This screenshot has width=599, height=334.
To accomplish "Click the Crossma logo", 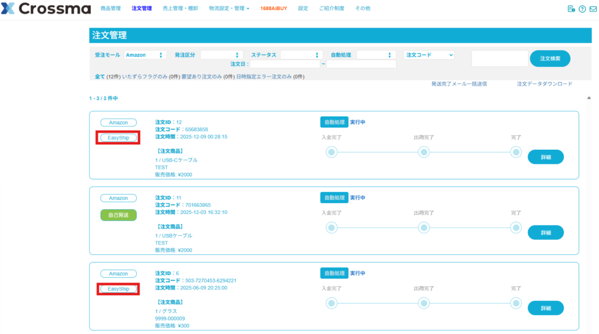I will click(x=46, y=9).
